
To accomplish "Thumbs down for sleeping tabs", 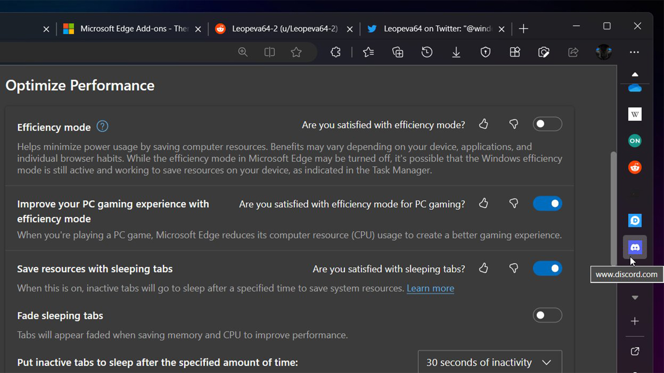I will click(x=513, y=268).
